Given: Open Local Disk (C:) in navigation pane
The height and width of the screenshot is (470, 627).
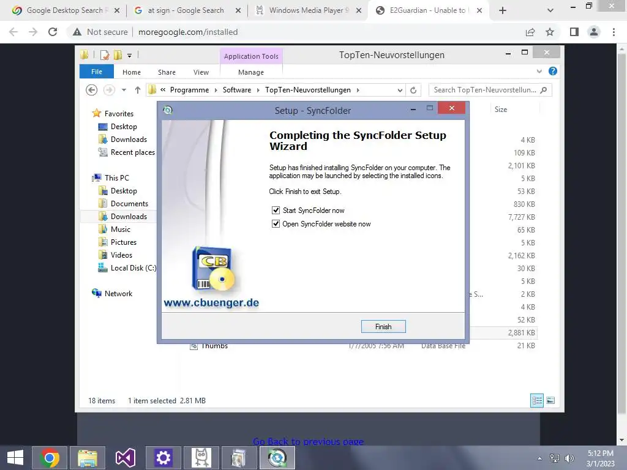Looking at the screenshot, I should coord(133,268).
